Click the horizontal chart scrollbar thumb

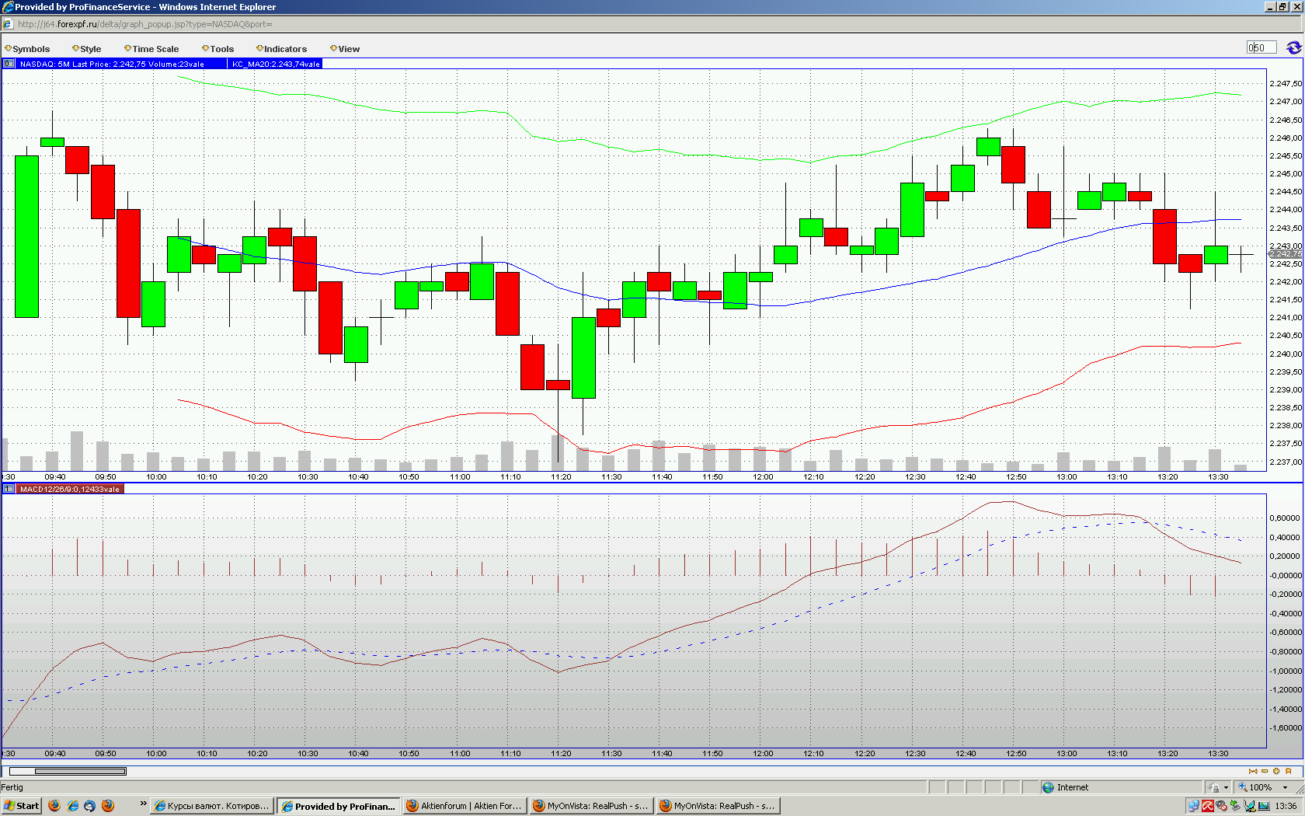coord(80,771)
